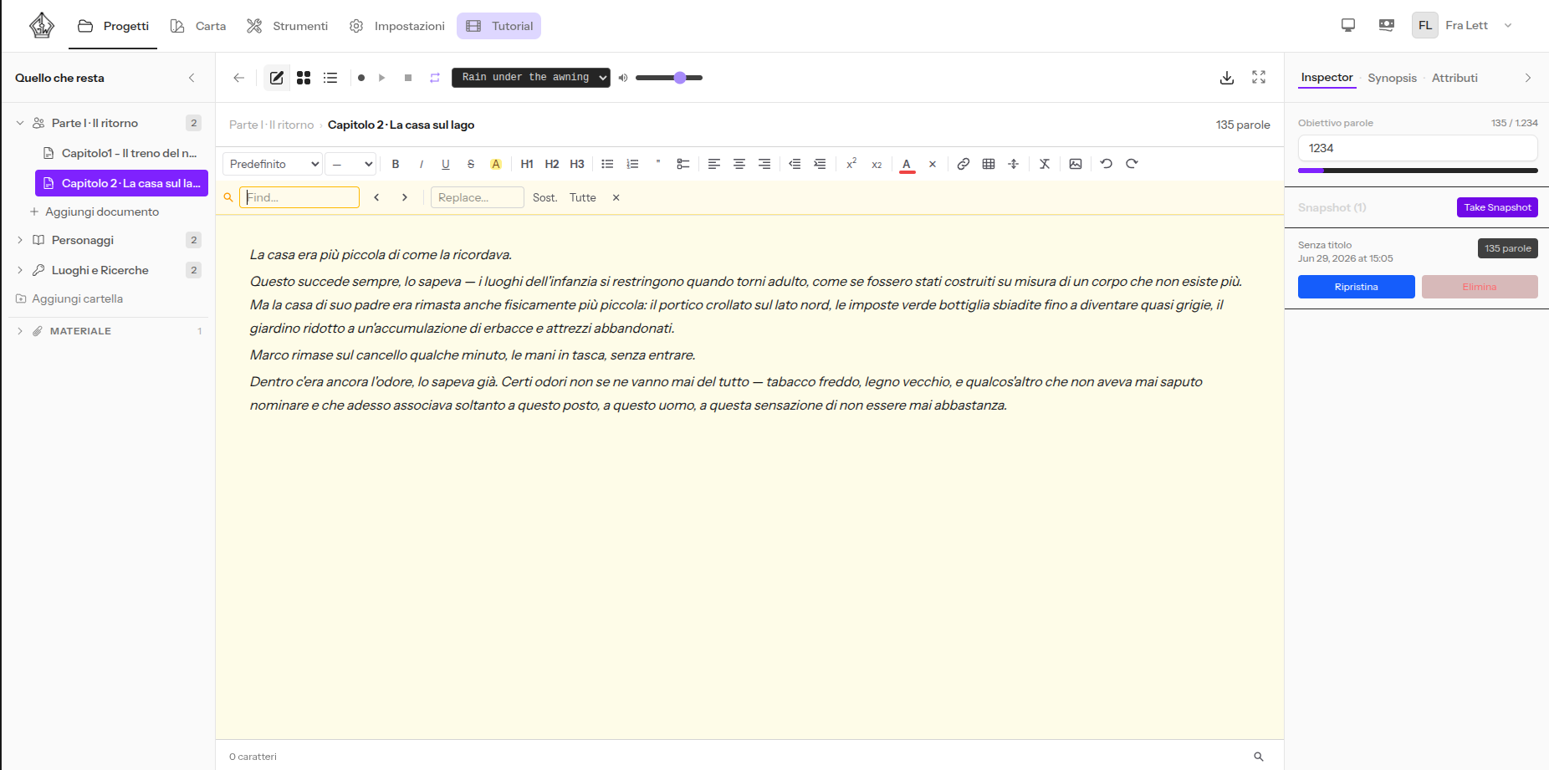Center align the text
This screenshot has width=1549, height=770.
[x=739, y=164]
